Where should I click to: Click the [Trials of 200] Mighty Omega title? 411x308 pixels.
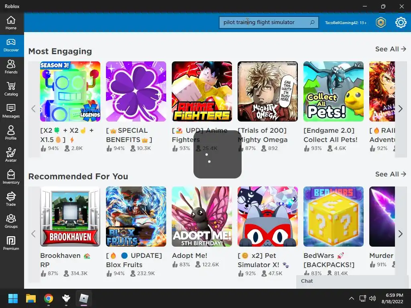(x=262, y=135)
